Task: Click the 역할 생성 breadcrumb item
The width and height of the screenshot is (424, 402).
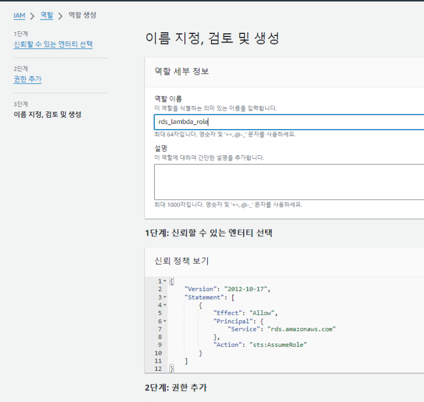Action: (x=82, y=15)
